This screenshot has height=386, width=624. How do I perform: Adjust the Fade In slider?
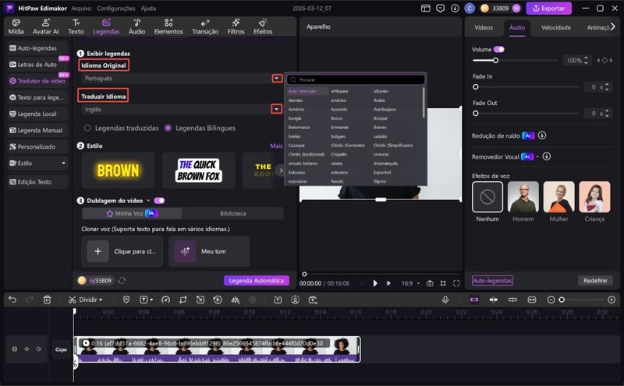476,87
